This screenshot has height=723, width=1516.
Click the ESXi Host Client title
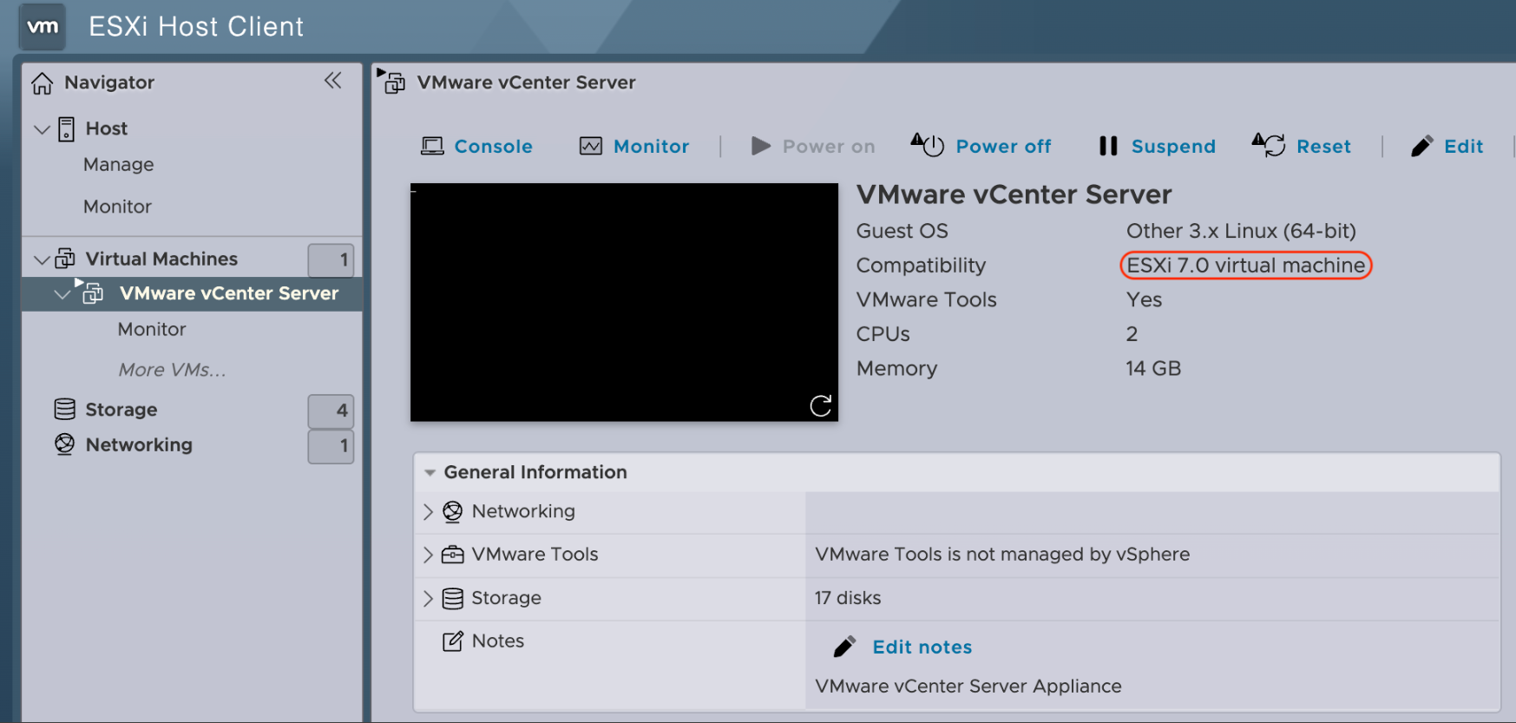(196, 27)
